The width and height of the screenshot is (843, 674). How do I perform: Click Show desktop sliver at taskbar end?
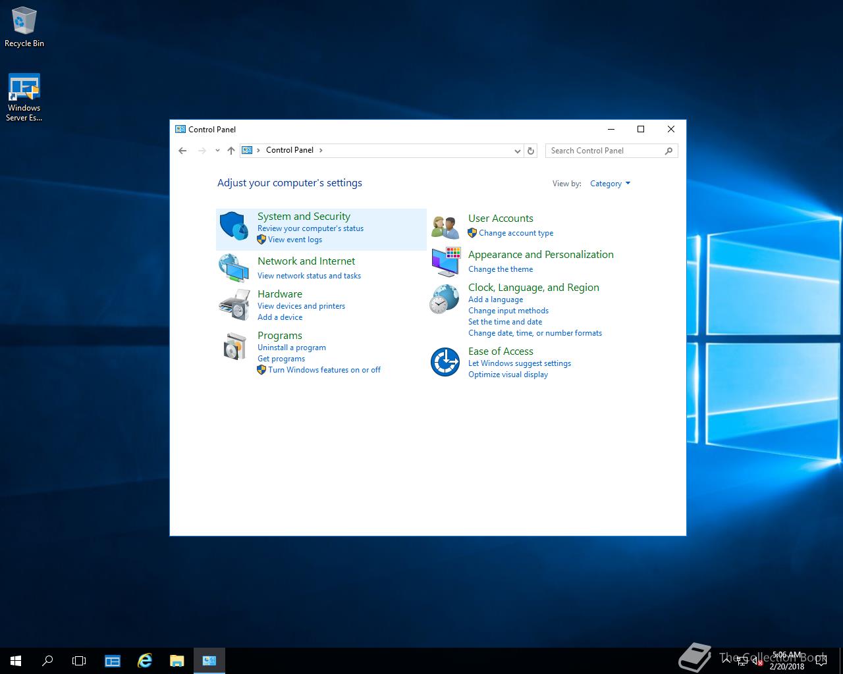[841, 661]
